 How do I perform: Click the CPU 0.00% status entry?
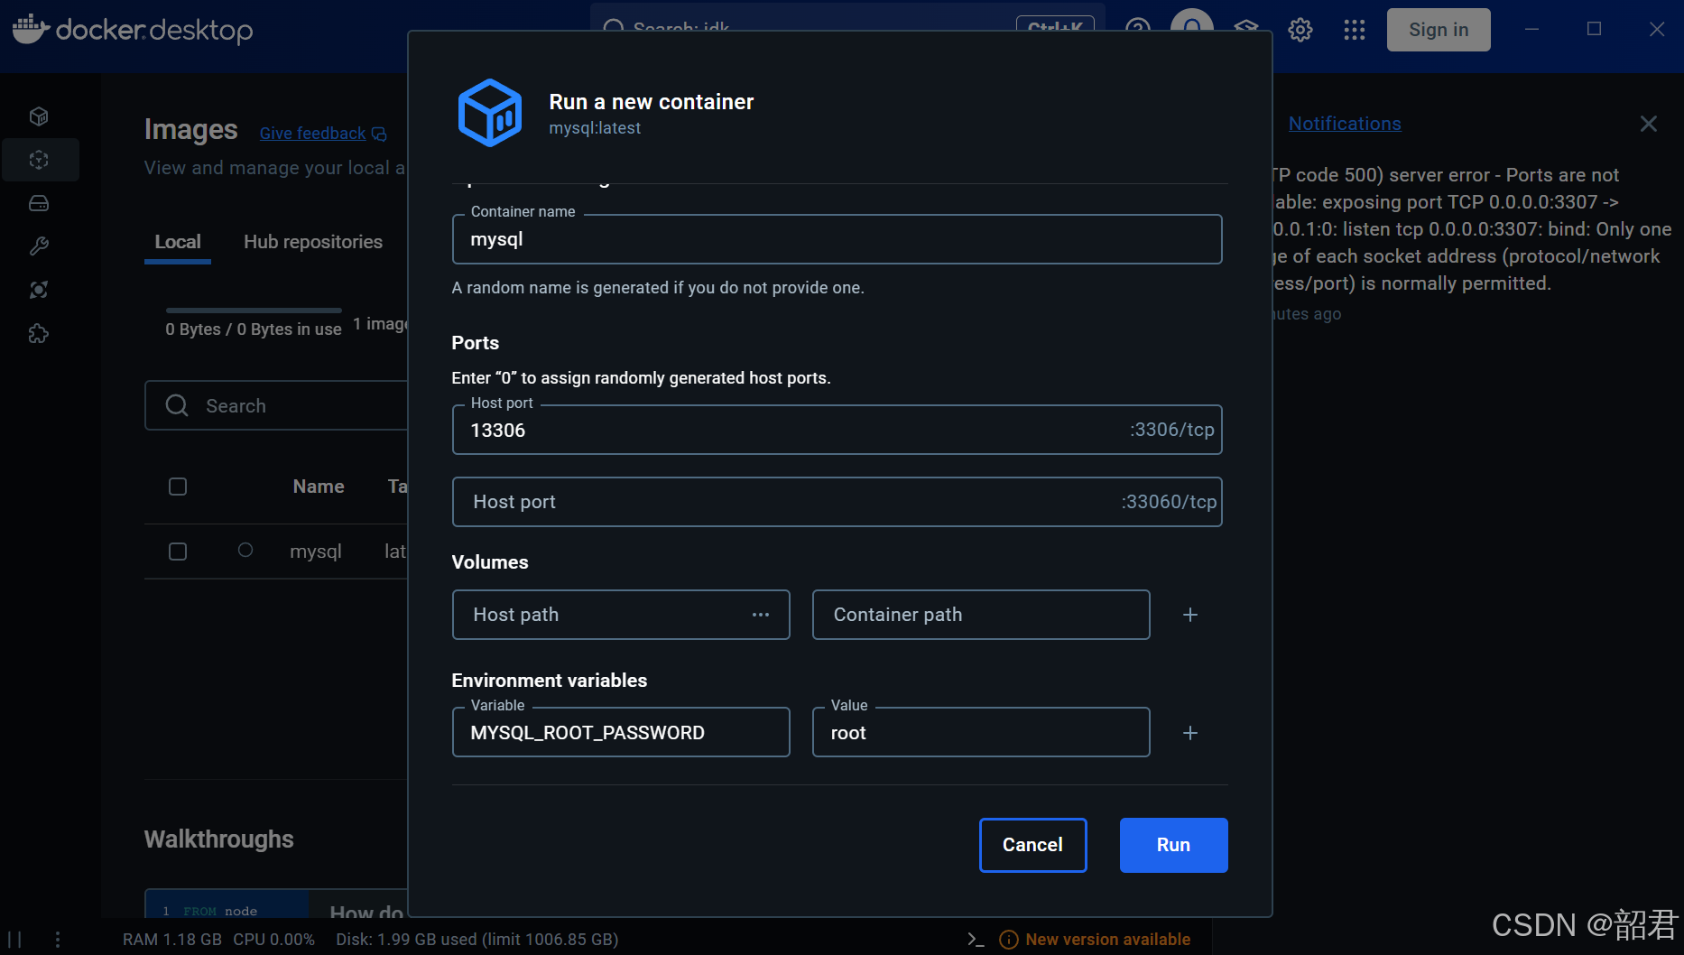[x=274, y=940]
